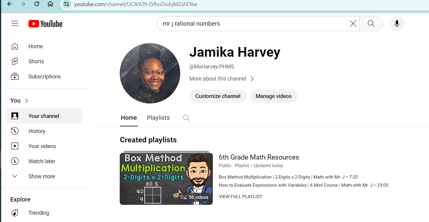Click the channel search magnifier icon

click(x=187, y=118)
